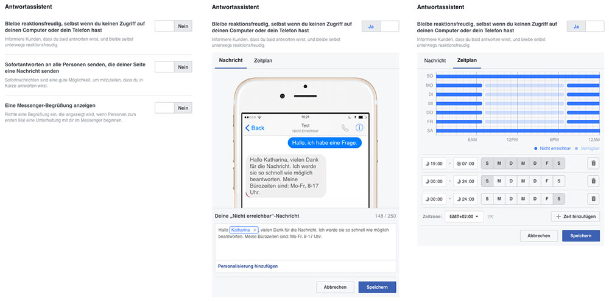The height and width of the screenshot is (301, 609).
Task: Toggle Messenger-Begrüßung switch set to Nein
Action: pyautogui.click(x=174, y=108)
